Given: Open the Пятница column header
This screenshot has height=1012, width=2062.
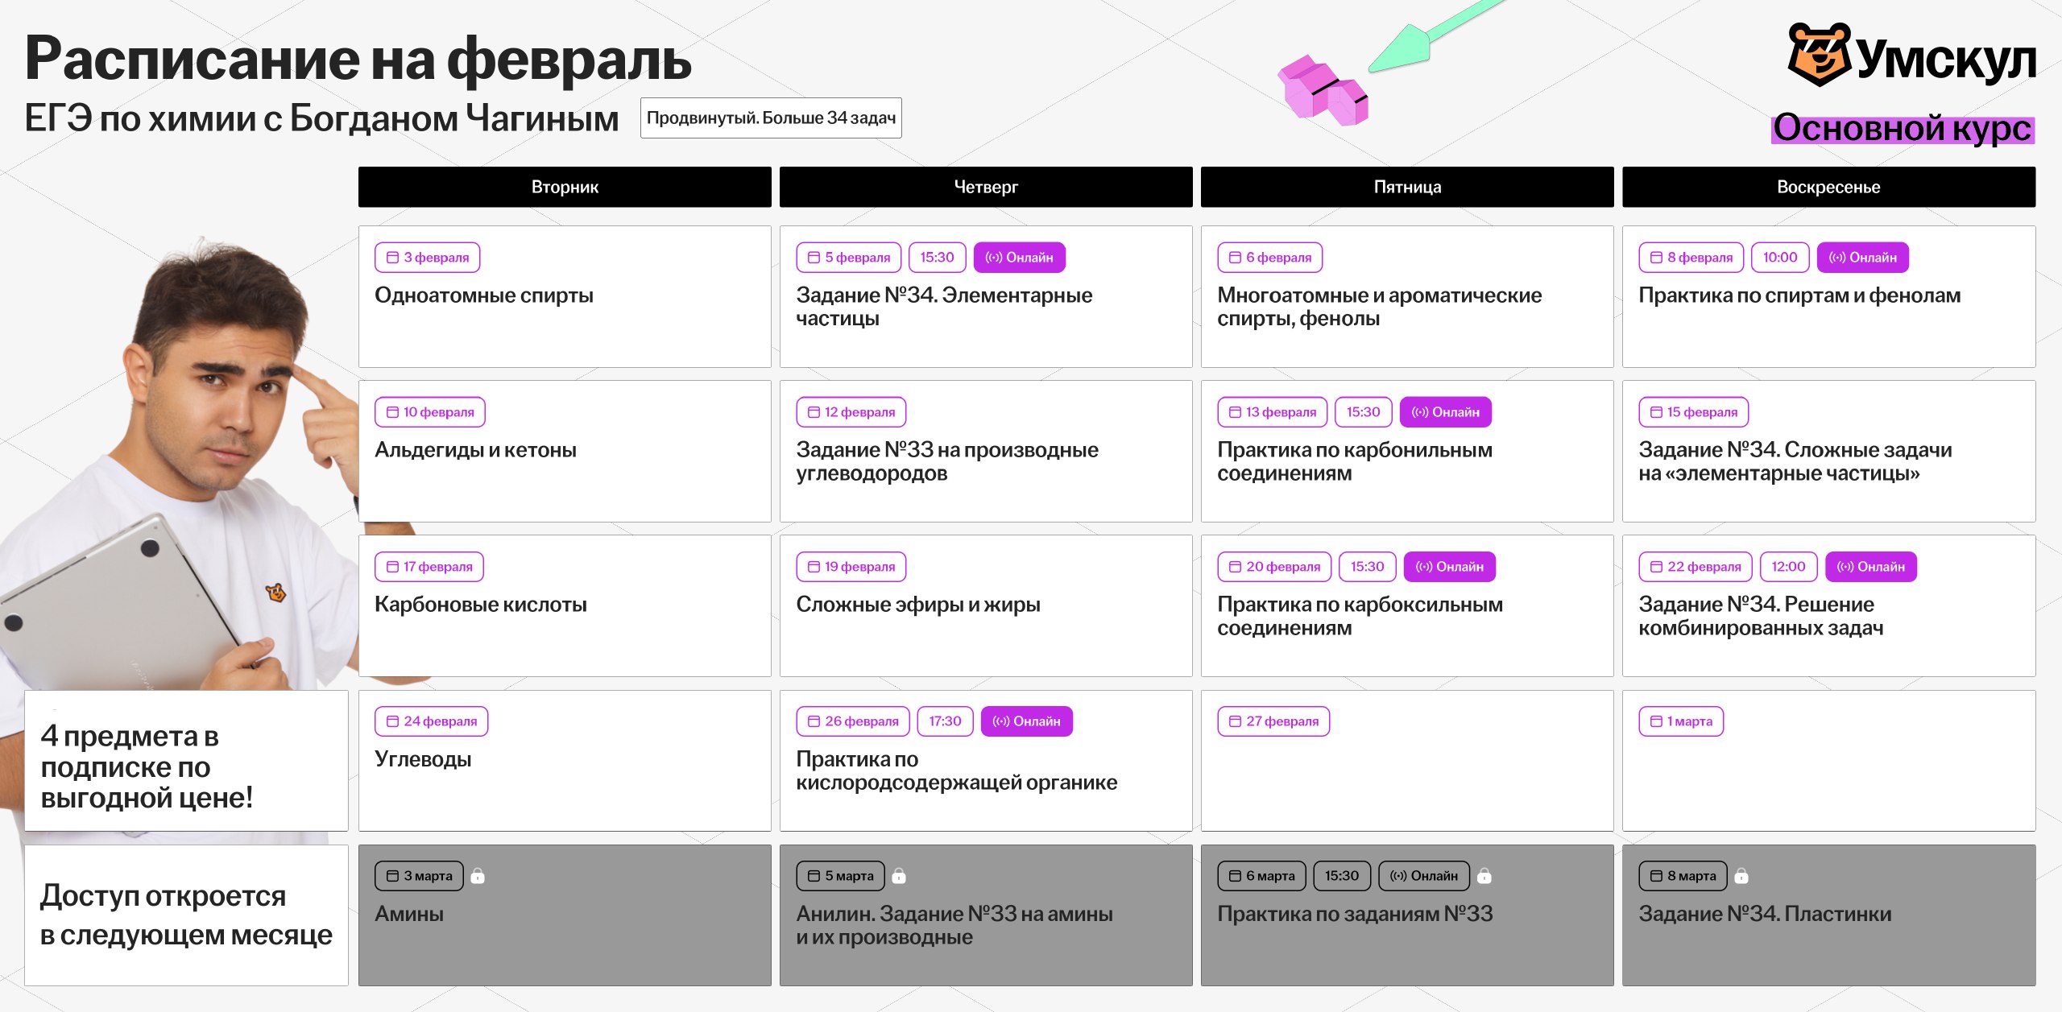Looking at the screenshot, I should tap(1407, 187).
